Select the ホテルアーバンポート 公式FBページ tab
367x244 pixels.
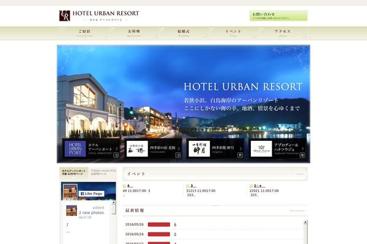74,173
